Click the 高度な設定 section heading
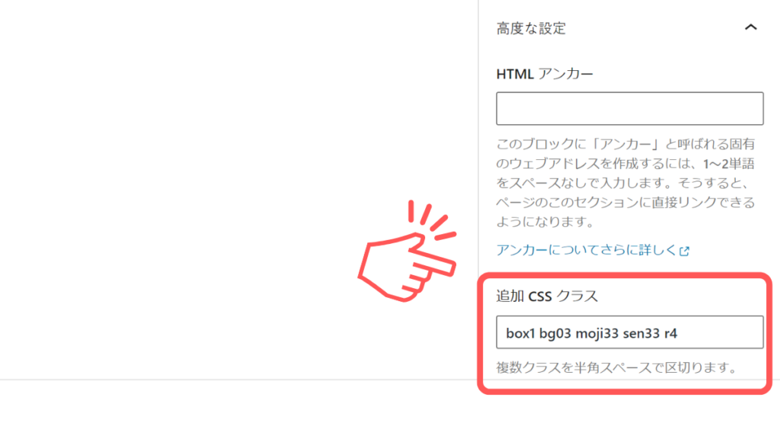Viewport: 780px width, 439px height. point(531,28)
